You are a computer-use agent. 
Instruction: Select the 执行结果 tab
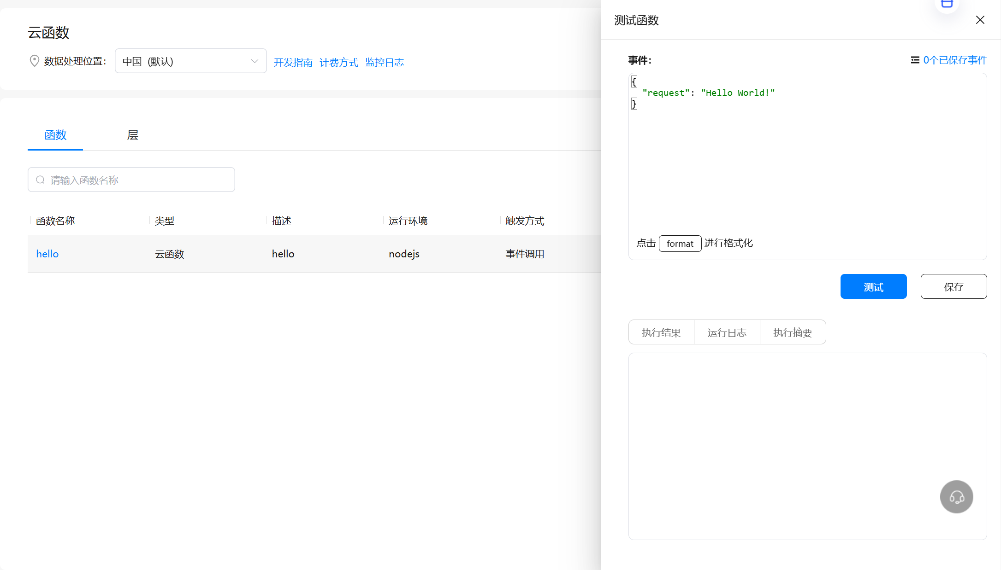pyautogui.click(x=662, y=332)
